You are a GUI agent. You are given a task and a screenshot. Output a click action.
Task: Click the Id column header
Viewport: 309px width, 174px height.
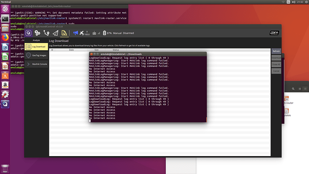[52, 50]
